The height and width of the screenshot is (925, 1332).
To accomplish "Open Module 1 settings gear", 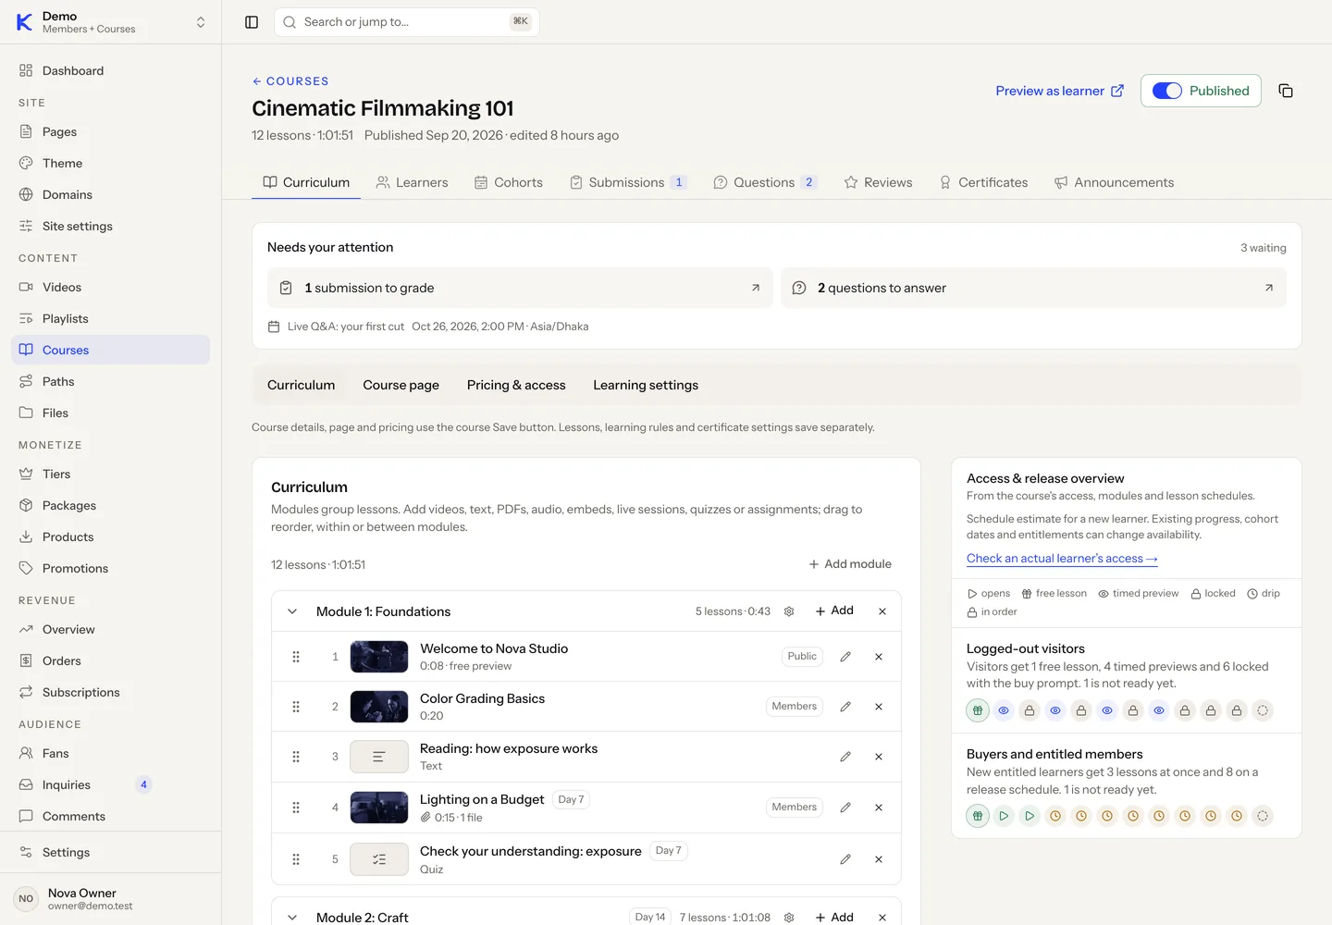I will (789, 611).
